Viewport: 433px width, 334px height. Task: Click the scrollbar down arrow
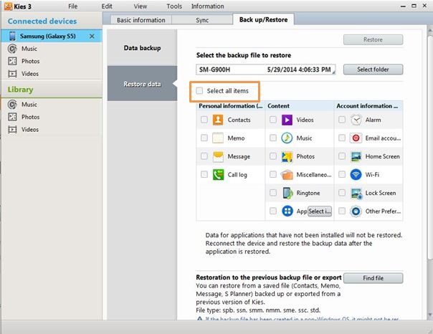[430, 315]
